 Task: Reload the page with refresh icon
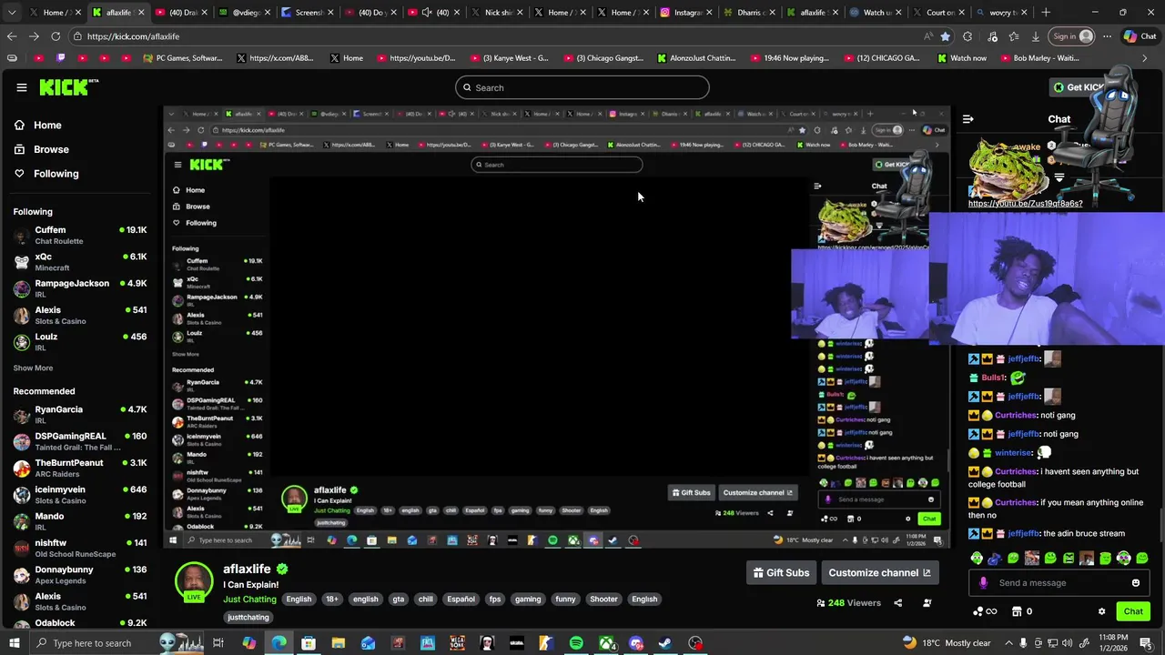click(x=56, y=36)
